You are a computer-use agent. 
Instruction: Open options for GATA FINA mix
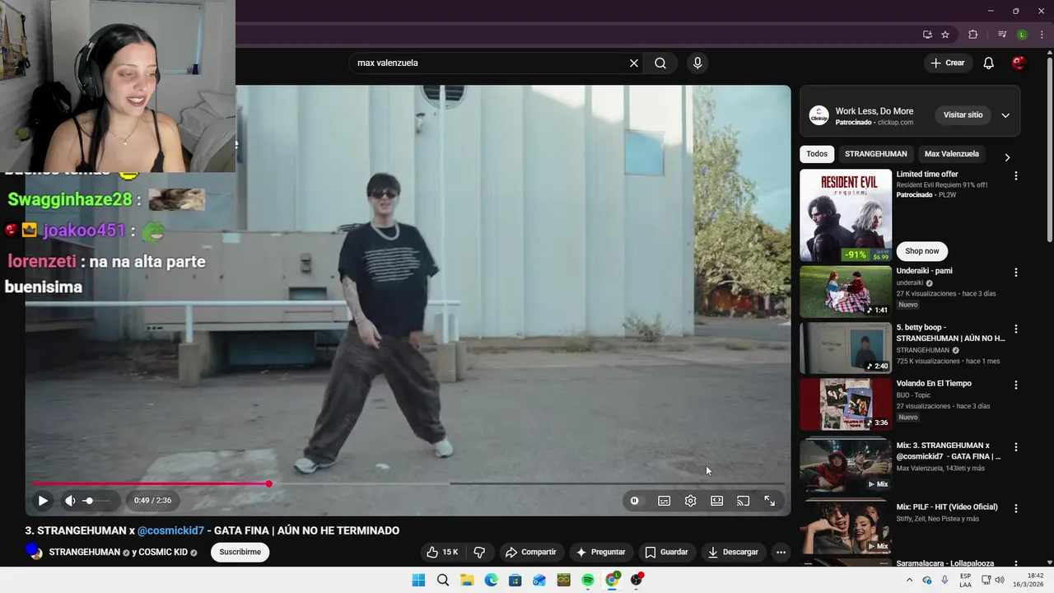1015,446
